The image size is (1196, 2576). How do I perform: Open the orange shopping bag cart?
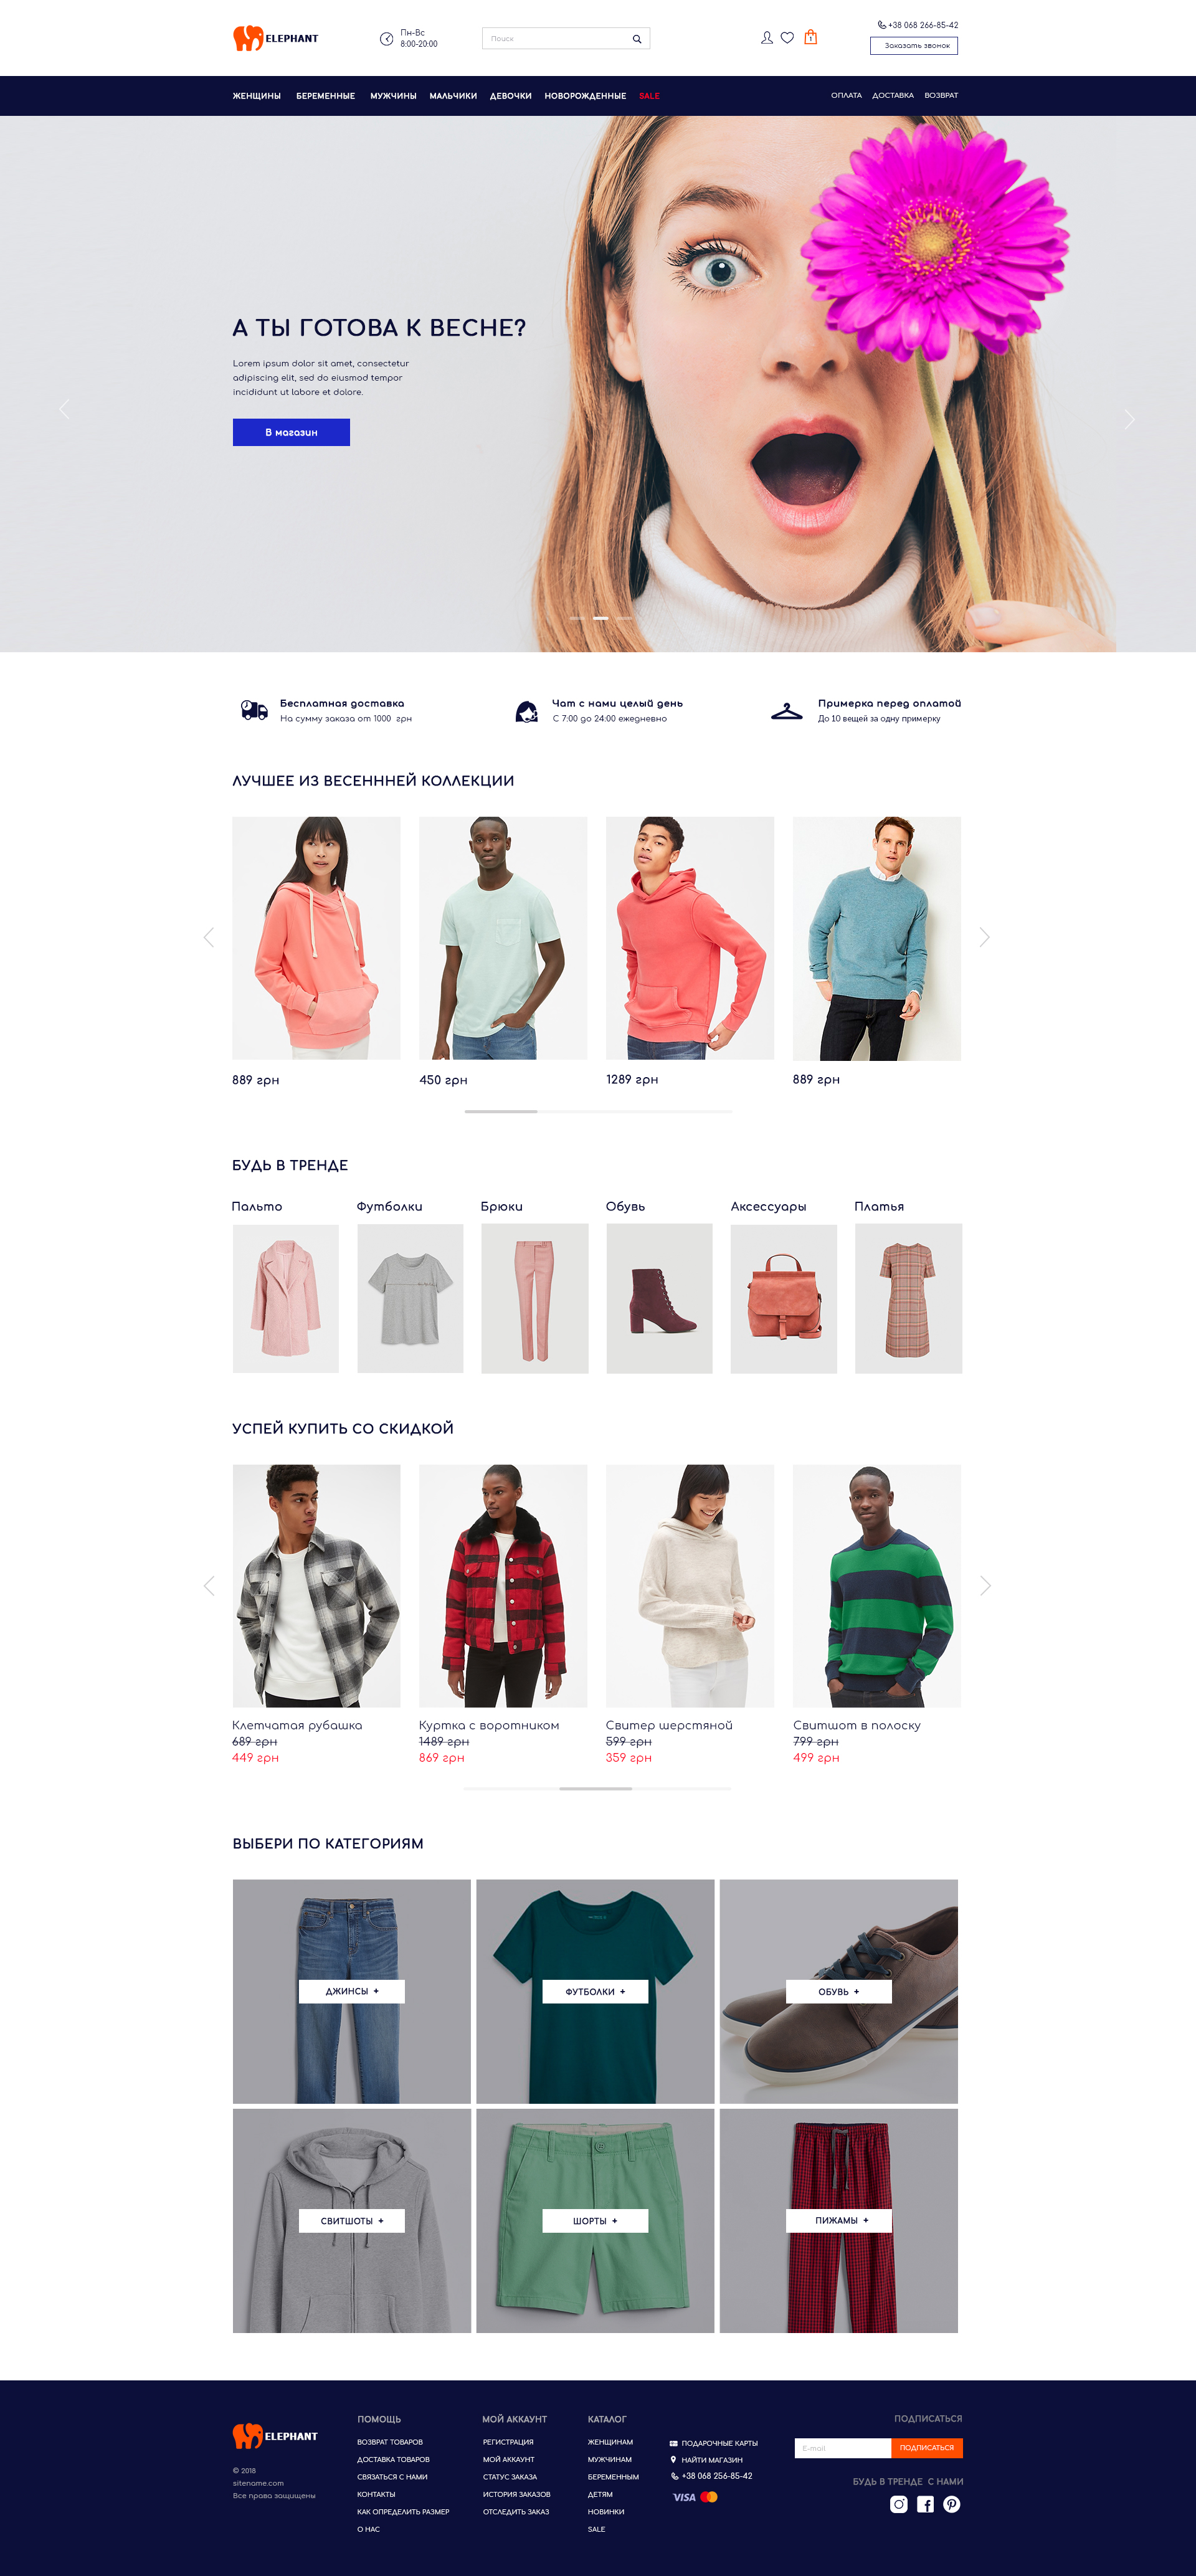(811, 37)
